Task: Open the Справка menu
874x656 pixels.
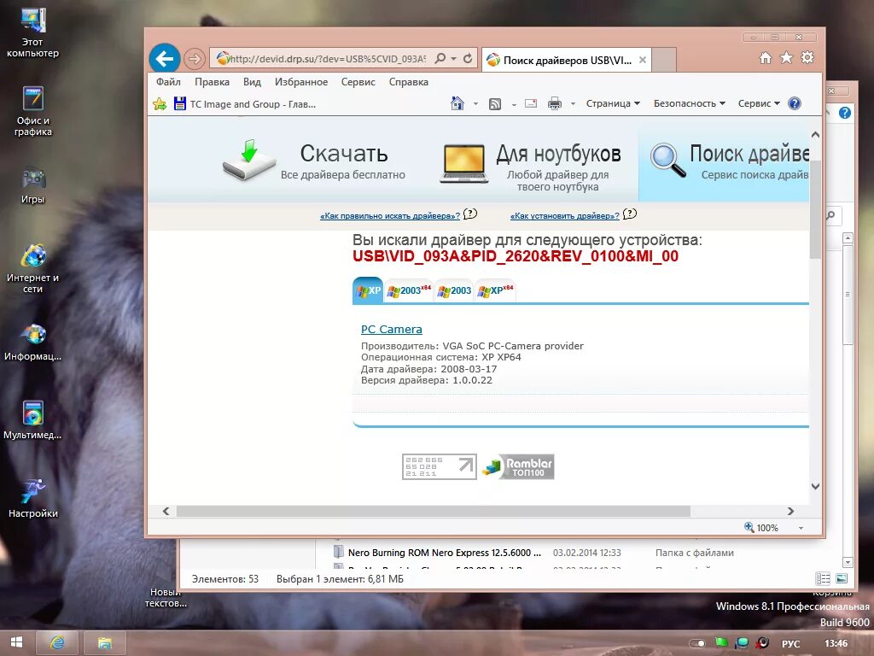Action: (409, 82)
